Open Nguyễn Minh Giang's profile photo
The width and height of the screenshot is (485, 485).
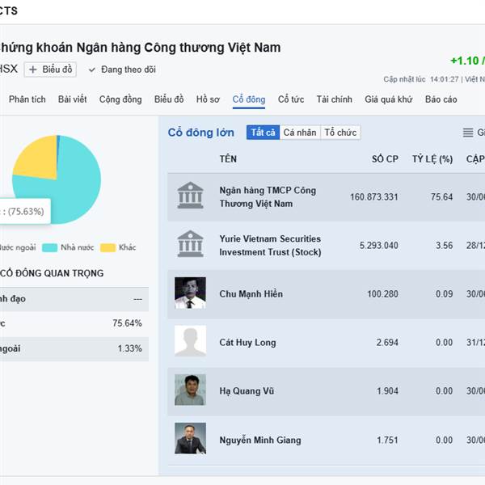[x=190, y=438]
